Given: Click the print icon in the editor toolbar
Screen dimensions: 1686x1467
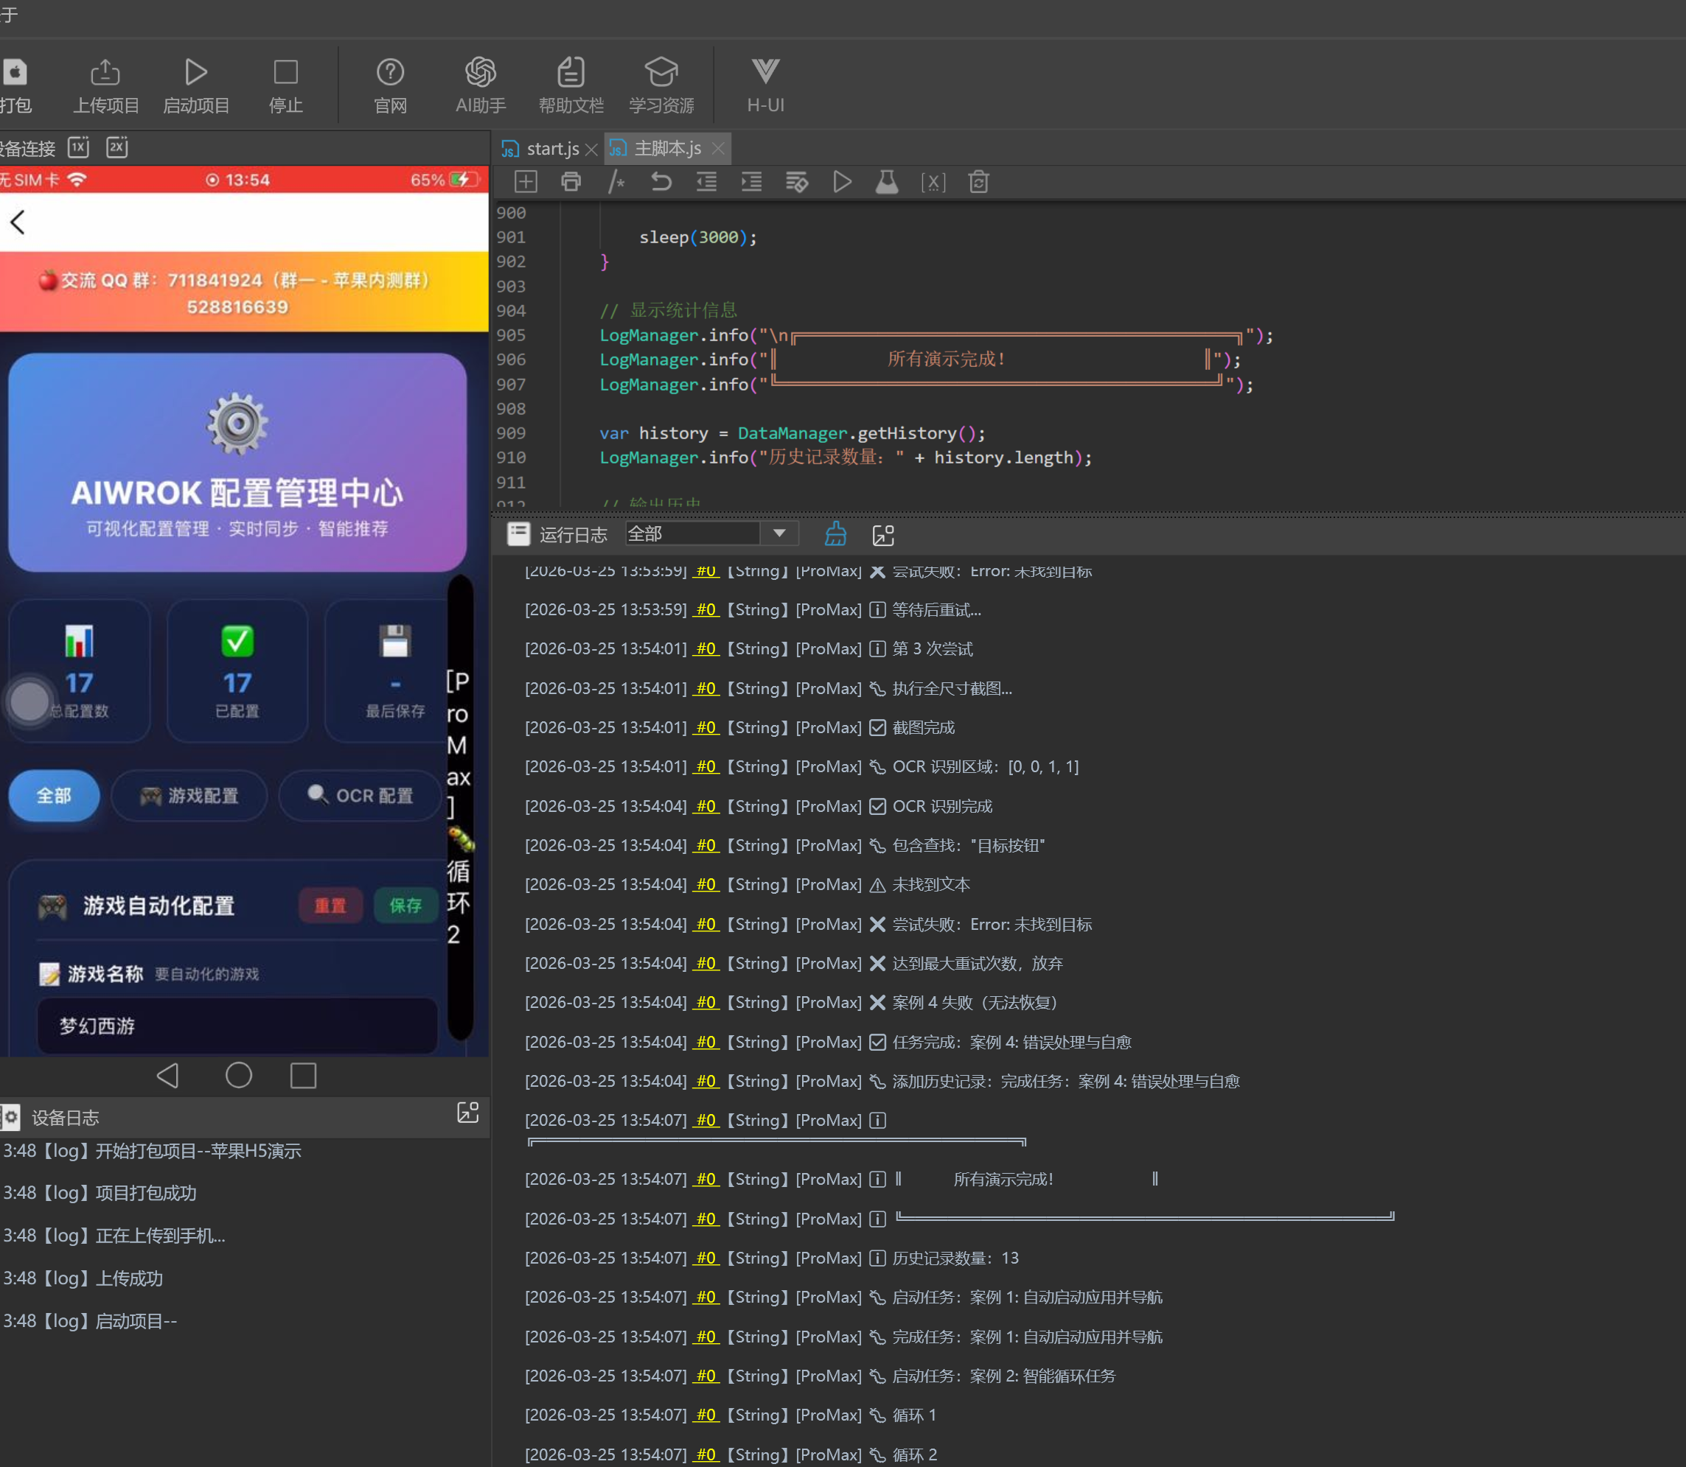Looking at the screenshot, I should tap(571, 182).
